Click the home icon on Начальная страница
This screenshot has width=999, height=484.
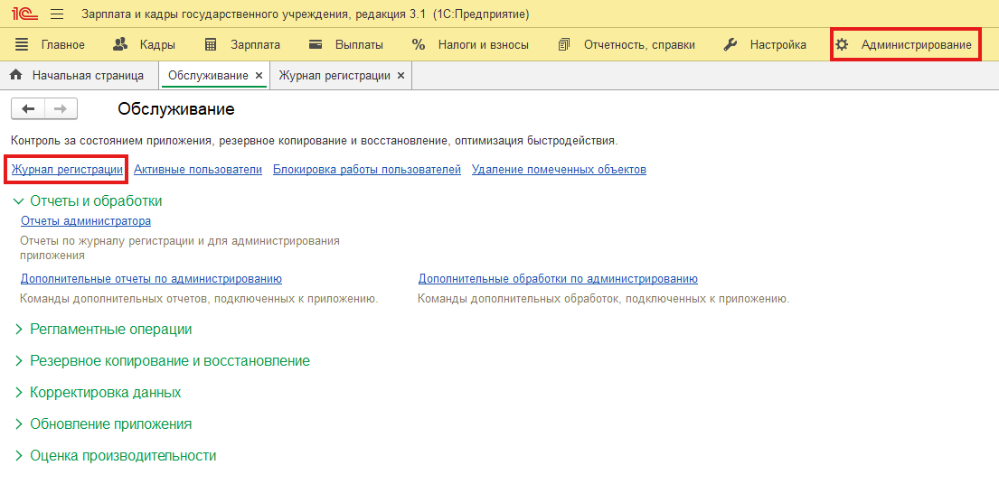pyautogui.click(x=17, y=76)
